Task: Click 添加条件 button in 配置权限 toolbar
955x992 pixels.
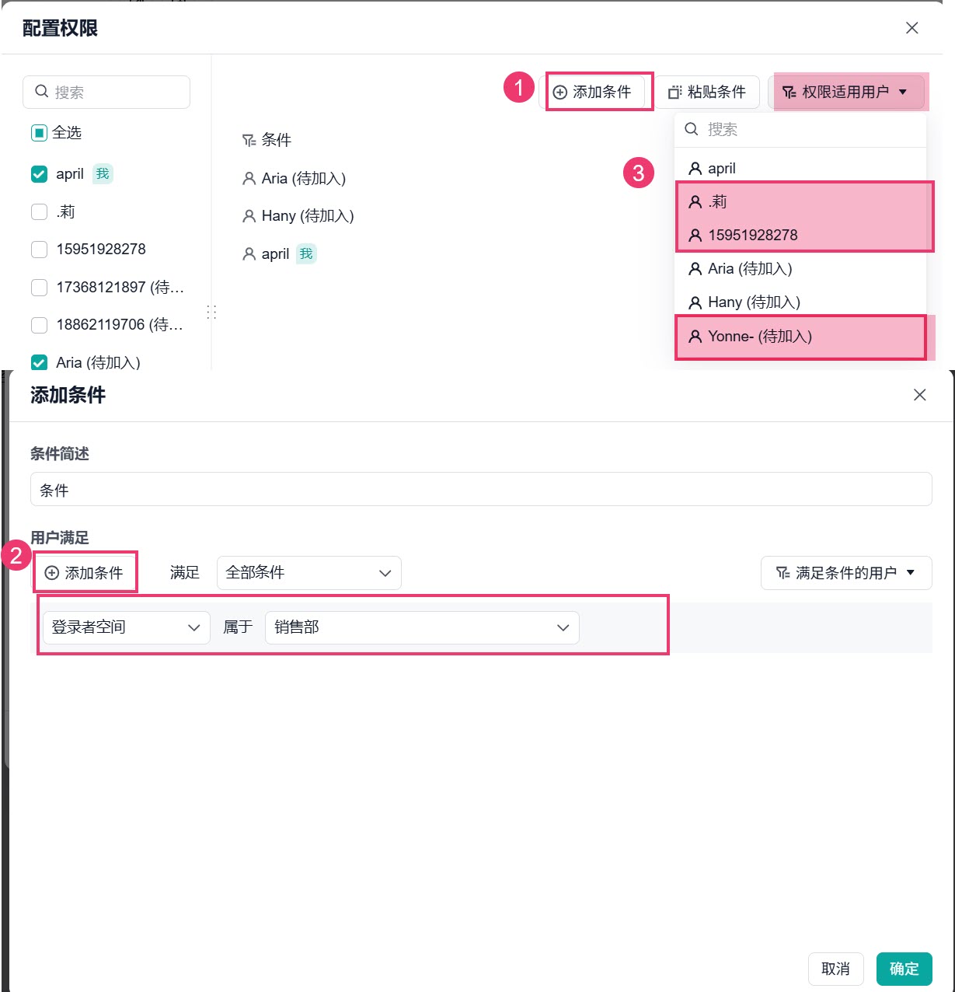Action: 592,92
